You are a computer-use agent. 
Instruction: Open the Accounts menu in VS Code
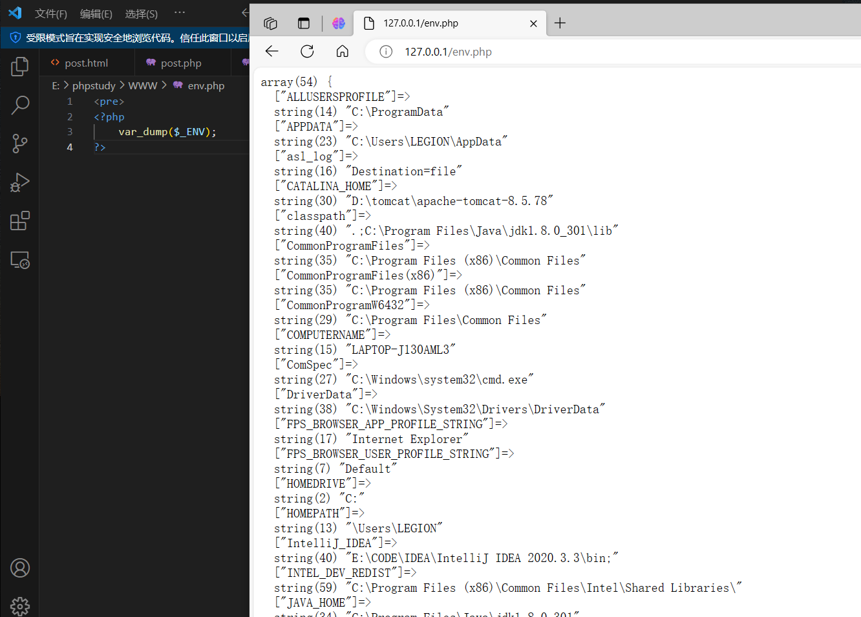click(20, 568)
